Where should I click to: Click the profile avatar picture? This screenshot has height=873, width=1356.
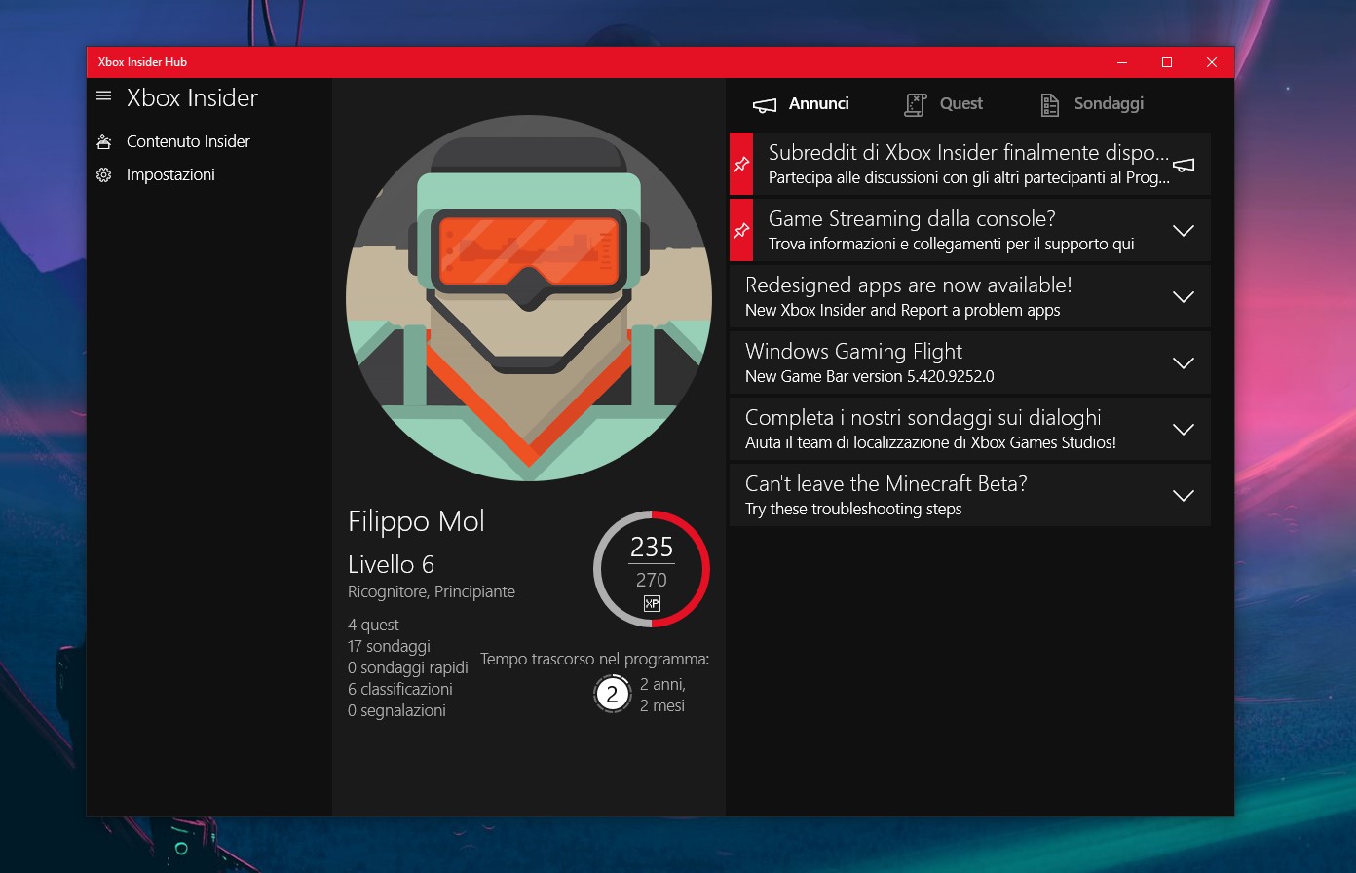[529, 298]
